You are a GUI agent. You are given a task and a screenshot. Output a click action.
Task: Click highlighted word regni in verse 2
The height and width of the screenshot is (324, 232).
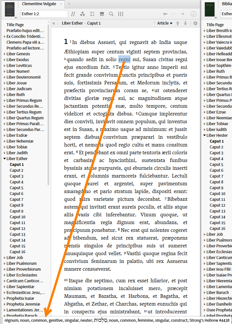[x=125, y=59]
